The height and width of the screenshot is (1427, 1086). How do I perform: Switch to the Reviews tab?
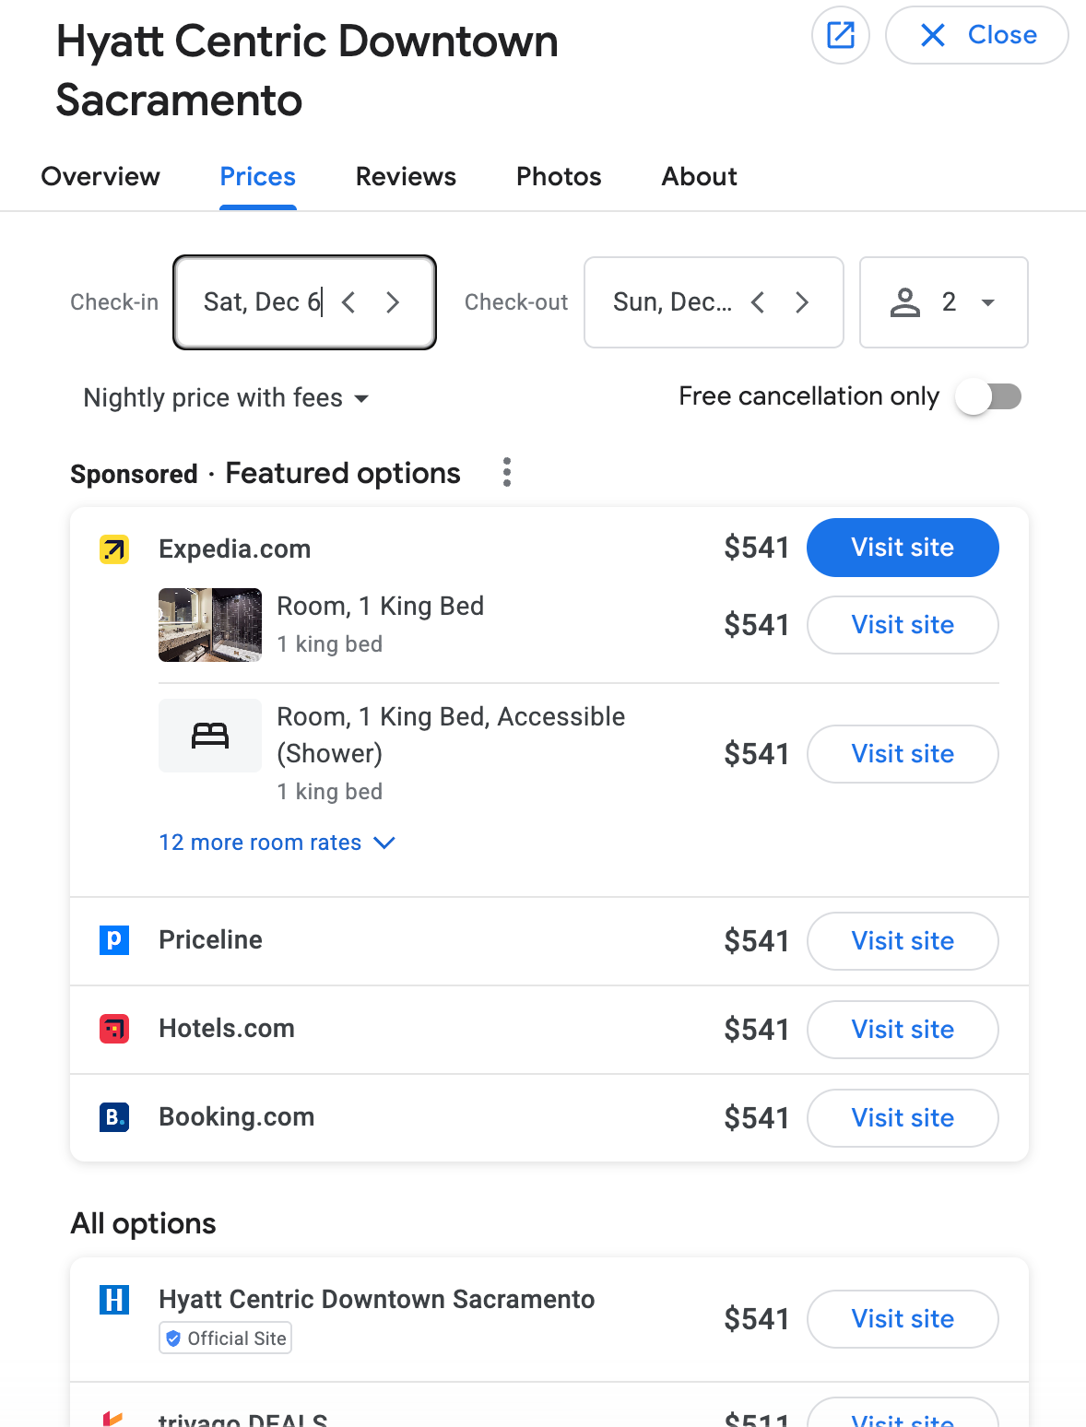click(406, 177)
